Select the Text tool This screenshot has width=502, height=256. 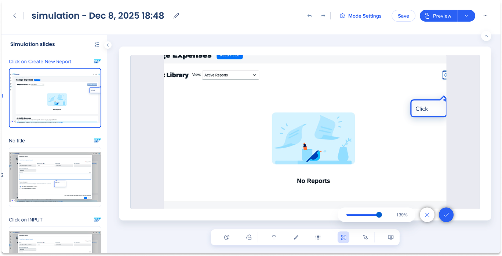274,237
